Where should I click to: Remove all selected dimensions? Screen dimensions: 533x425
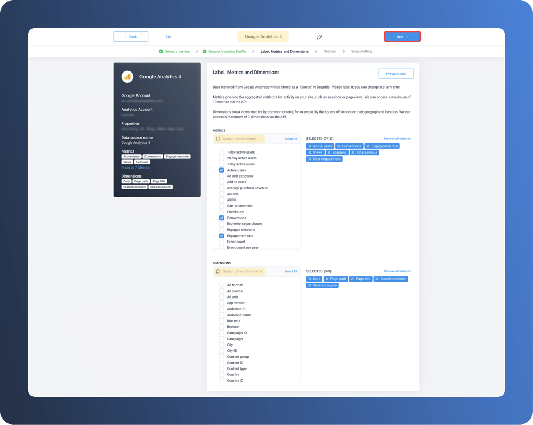coord(397,271)
